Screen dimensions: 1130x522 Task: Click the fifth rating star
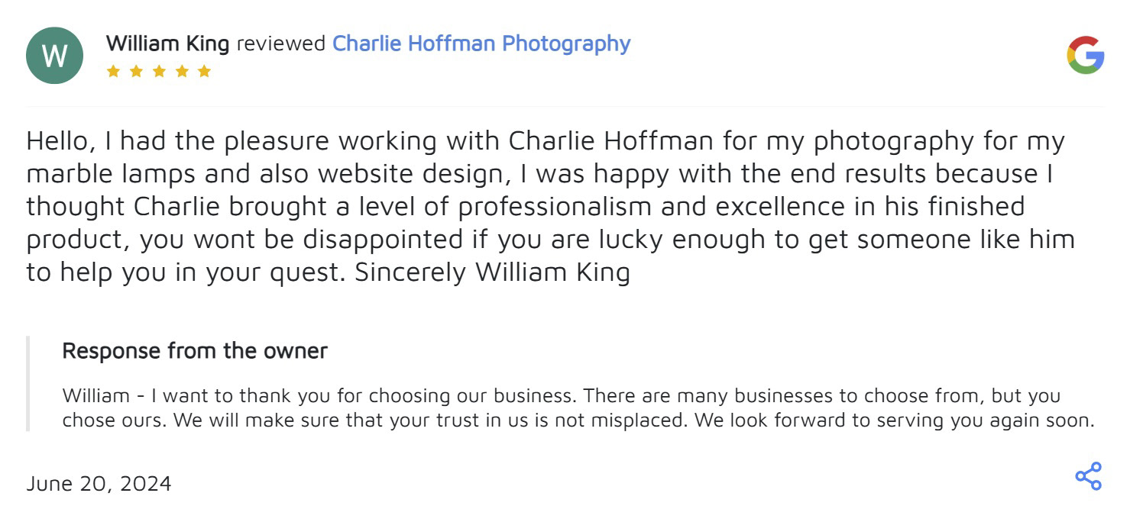click(204, 71)
